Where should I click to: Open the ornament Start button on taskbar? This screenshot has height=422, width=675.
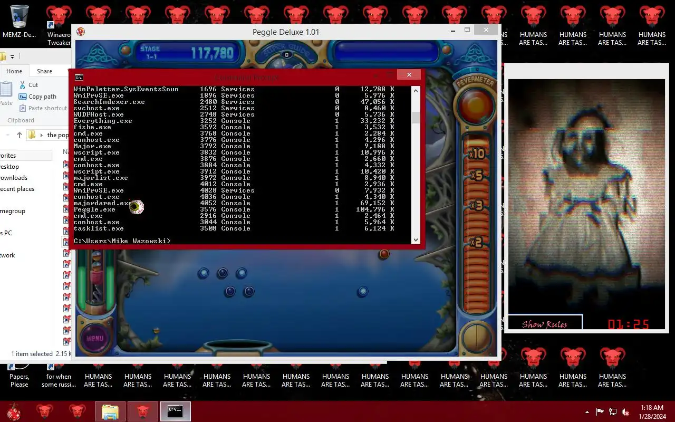pyautogui.click(x=13, y=411)
